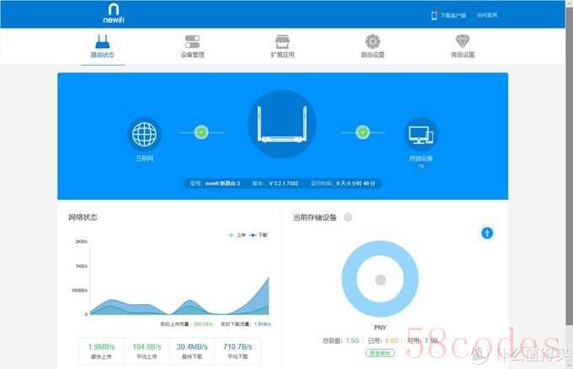
Task: Click the gray help icon beside 当前存储设备
Action: click(348, 217)
